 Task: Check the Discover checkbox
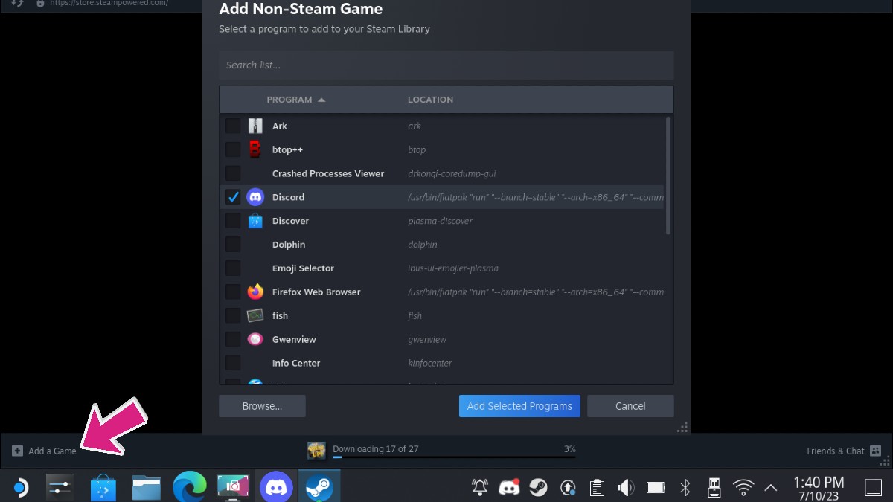click(x=233, y=221)
